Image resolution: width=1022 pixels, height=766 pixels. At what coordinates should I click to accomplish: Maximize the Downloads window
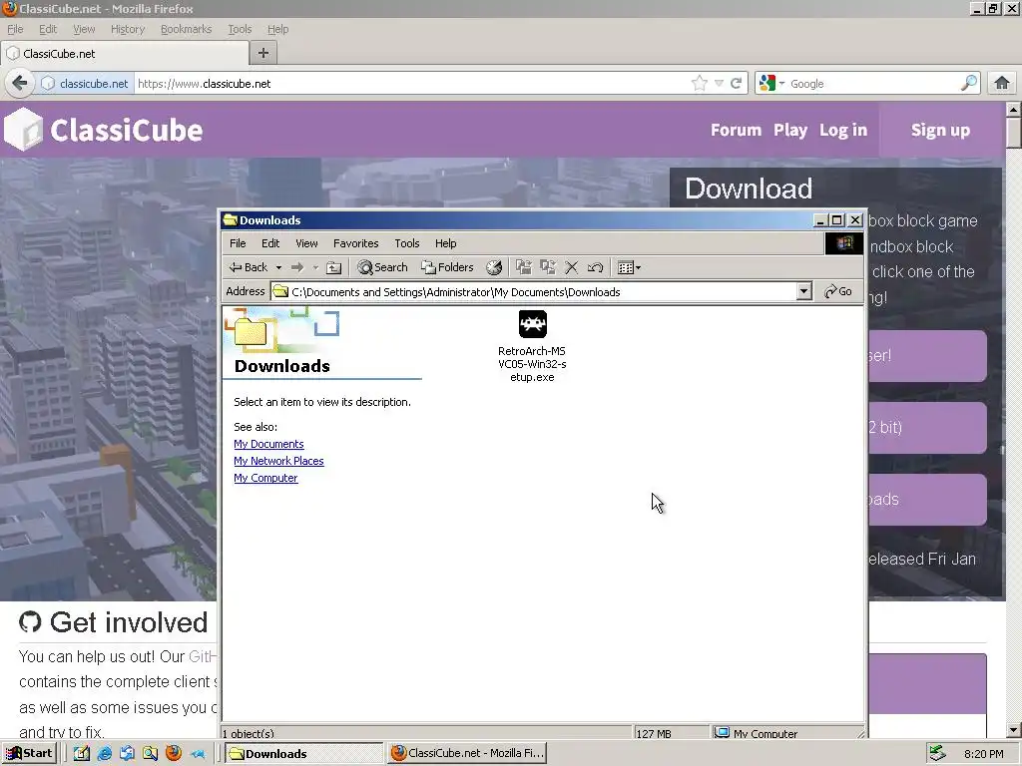click(837, 220)
